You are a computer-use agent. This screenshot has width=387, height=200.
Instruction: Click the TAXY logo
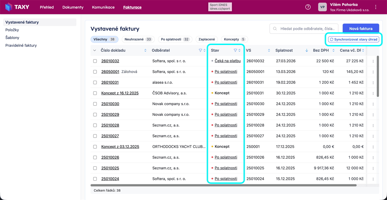click(17, 7)
